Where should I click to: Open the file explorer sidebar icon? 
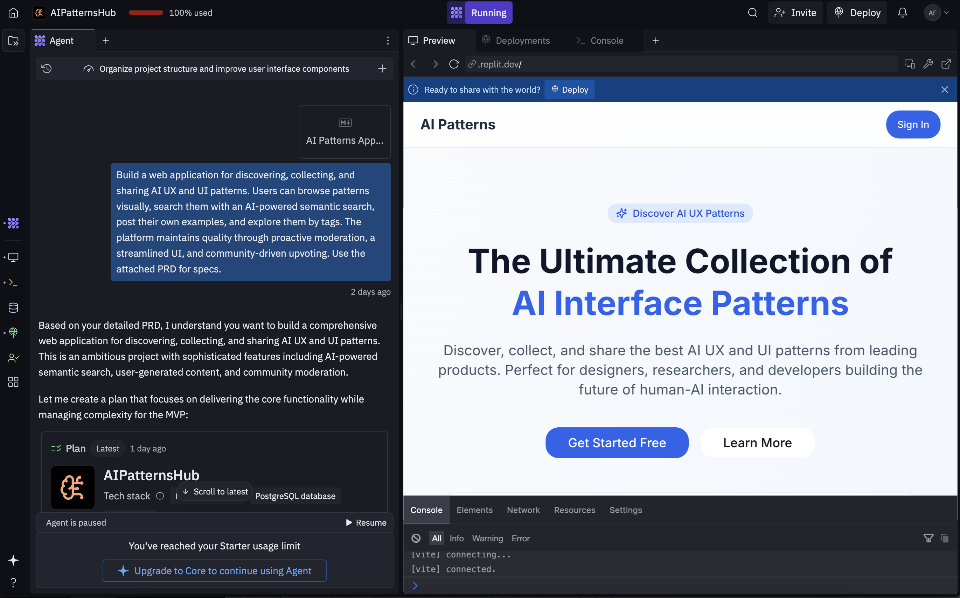pos(13,41)
